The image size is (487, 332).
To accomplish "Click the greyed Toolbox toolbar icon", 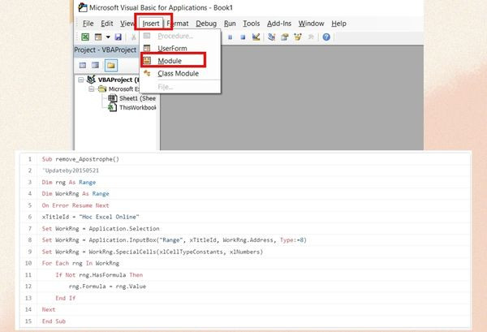I will 311,37.
